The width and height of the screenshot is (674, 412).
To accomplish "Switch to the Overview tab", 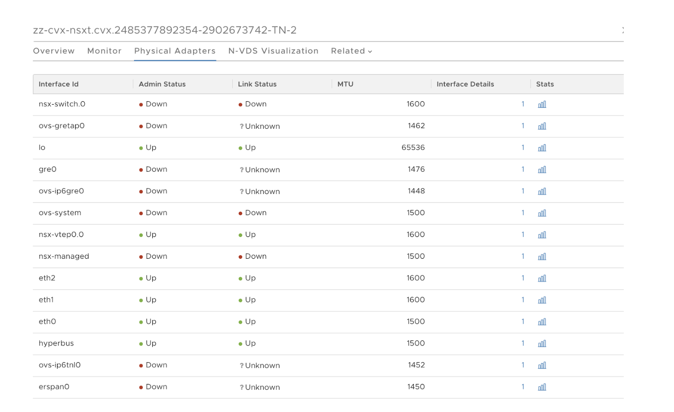I will (54, 51).
